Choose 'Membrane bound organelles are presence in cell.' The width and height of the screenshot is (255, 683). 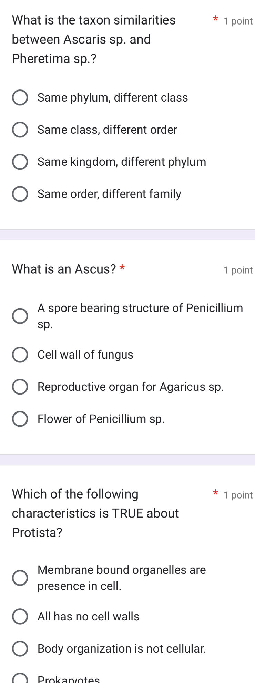tap(20, 578)
